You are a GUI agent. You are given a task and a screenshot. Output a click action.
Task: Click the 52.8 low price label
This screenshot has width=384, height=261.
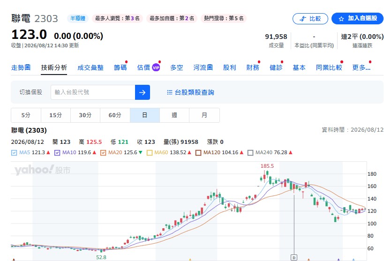tap(101, 257)
